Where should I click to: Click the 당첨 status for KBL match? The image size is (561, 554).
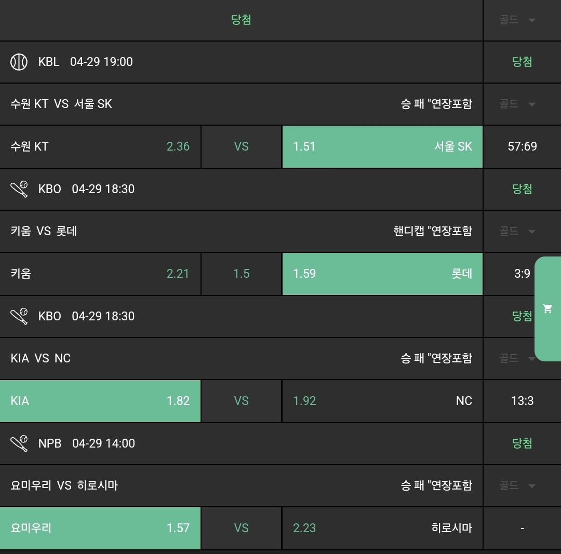pyautogui.click(x=522, y=62)
